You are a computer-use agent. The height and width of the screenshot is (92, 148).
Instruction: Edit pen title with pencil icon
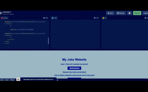[x=11, y=12]
